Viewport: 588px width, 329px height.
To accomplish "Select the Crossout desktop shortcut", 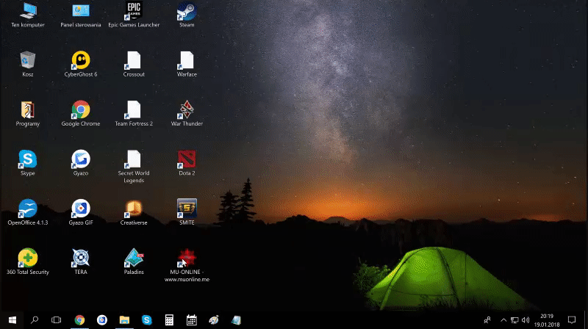I will pos(134,64).
